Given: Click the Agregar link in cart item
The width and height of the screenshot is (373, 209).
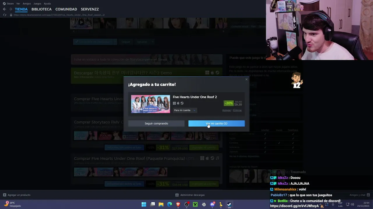Looking at the screenshot, I should click(x=226, y=110).
